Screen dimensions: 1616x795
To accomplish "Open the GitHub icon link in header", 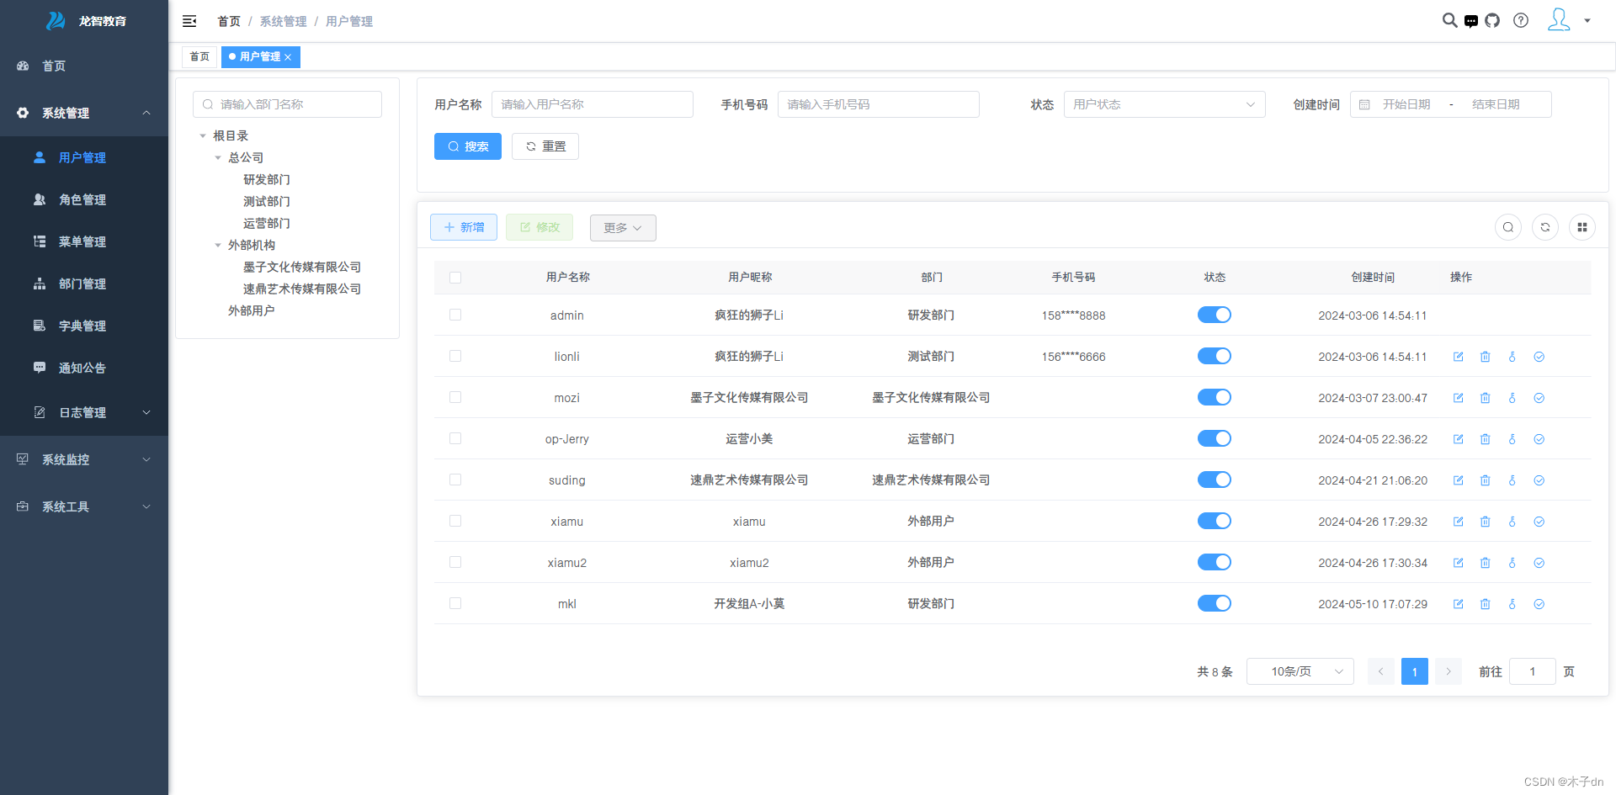I will 1492,20.
